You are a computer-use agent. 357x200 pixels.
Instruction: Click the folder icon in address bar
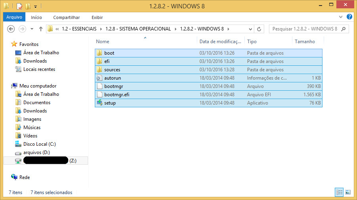50,29
